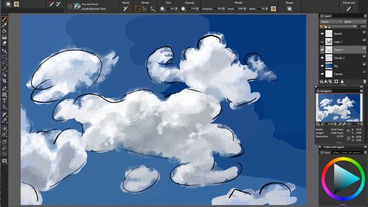Open the Default composite method dropdown
The width and height of the screenshot is (368, 207).
[331, 22]
